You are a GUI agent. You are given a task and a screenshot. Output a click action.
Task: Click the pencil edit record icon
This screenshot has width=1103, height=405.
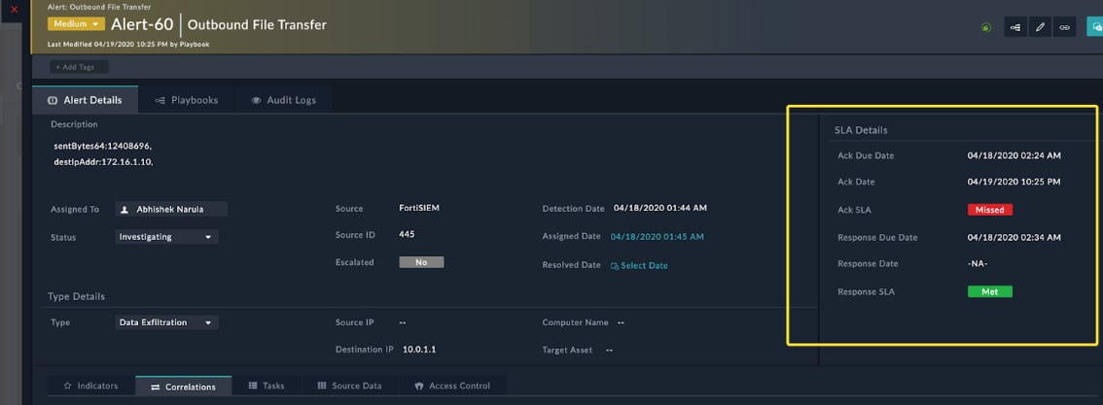pos(1040,27)
